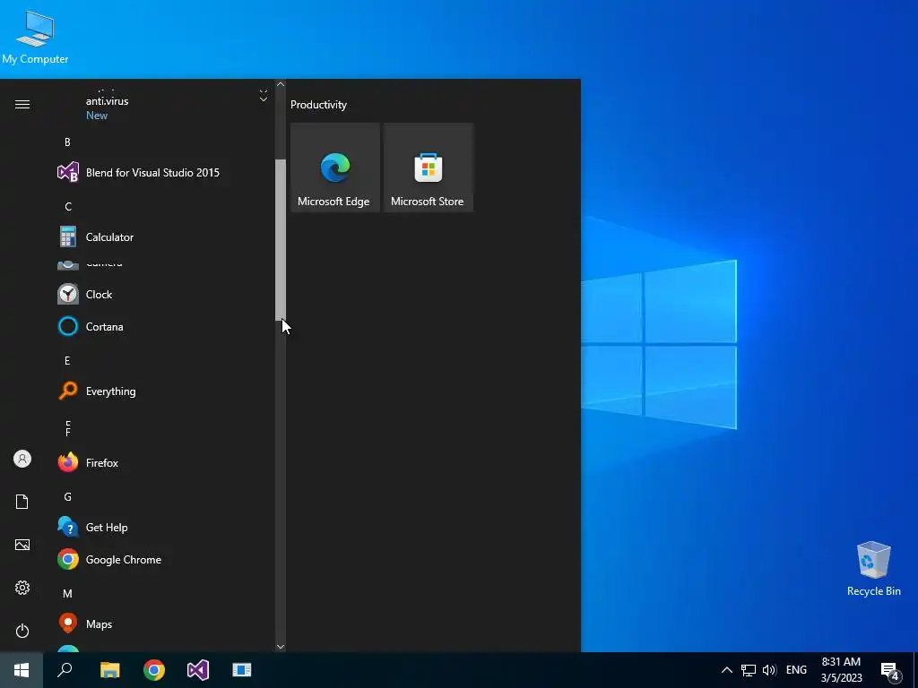Viewport: 918px width, 688px height.
Task: Click the app list scrollbar down arrow
Action: point(281,647)
